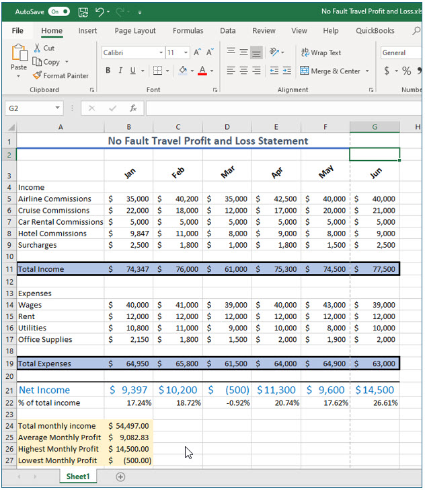Click the Center alignment icon
Screen dimensions: 425x490
point(243,71)
